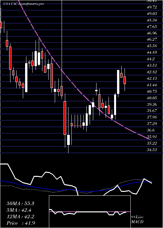Click the Live MACD inset chart panel

pos(90,212)
